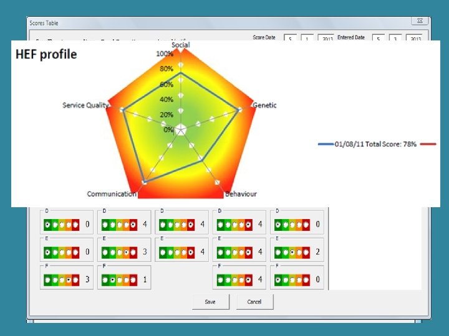Select dark green radio in F group scoring 3
This screenshot has height=336, width=449.
coord(48,280)
